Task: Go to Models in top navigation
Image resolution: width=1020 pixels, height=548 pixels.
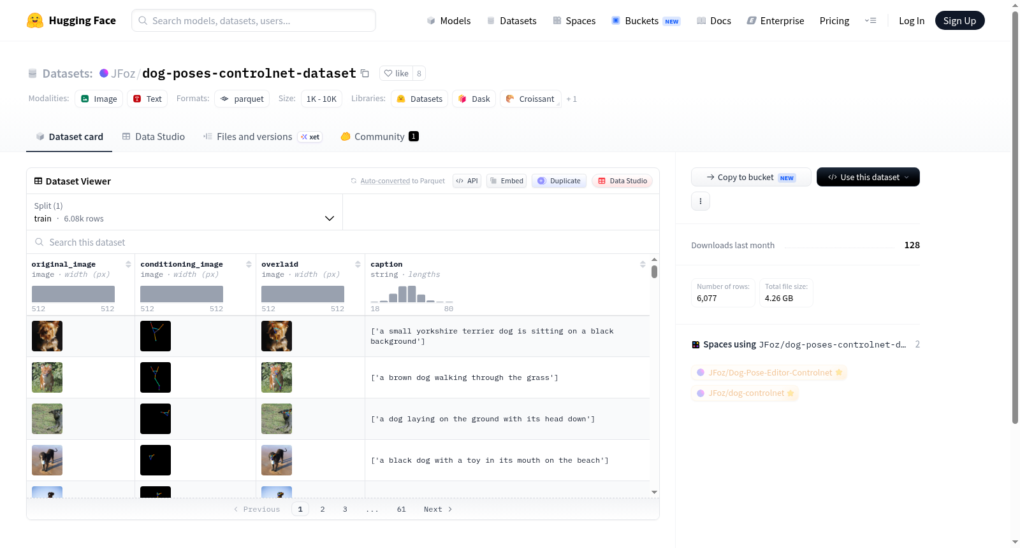Action: [x=449, y=20]
